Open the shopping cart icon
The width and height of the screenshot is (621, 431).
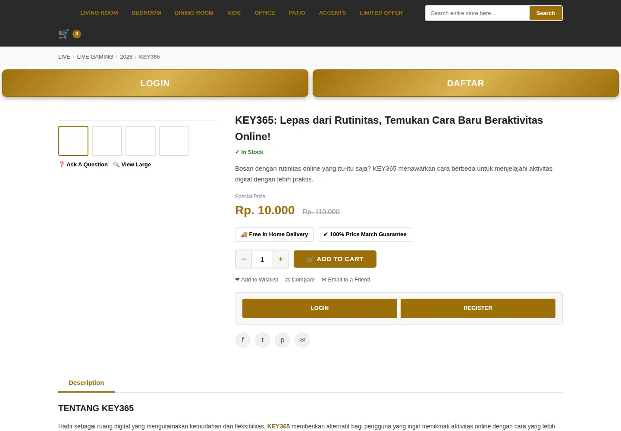(64, 34)
